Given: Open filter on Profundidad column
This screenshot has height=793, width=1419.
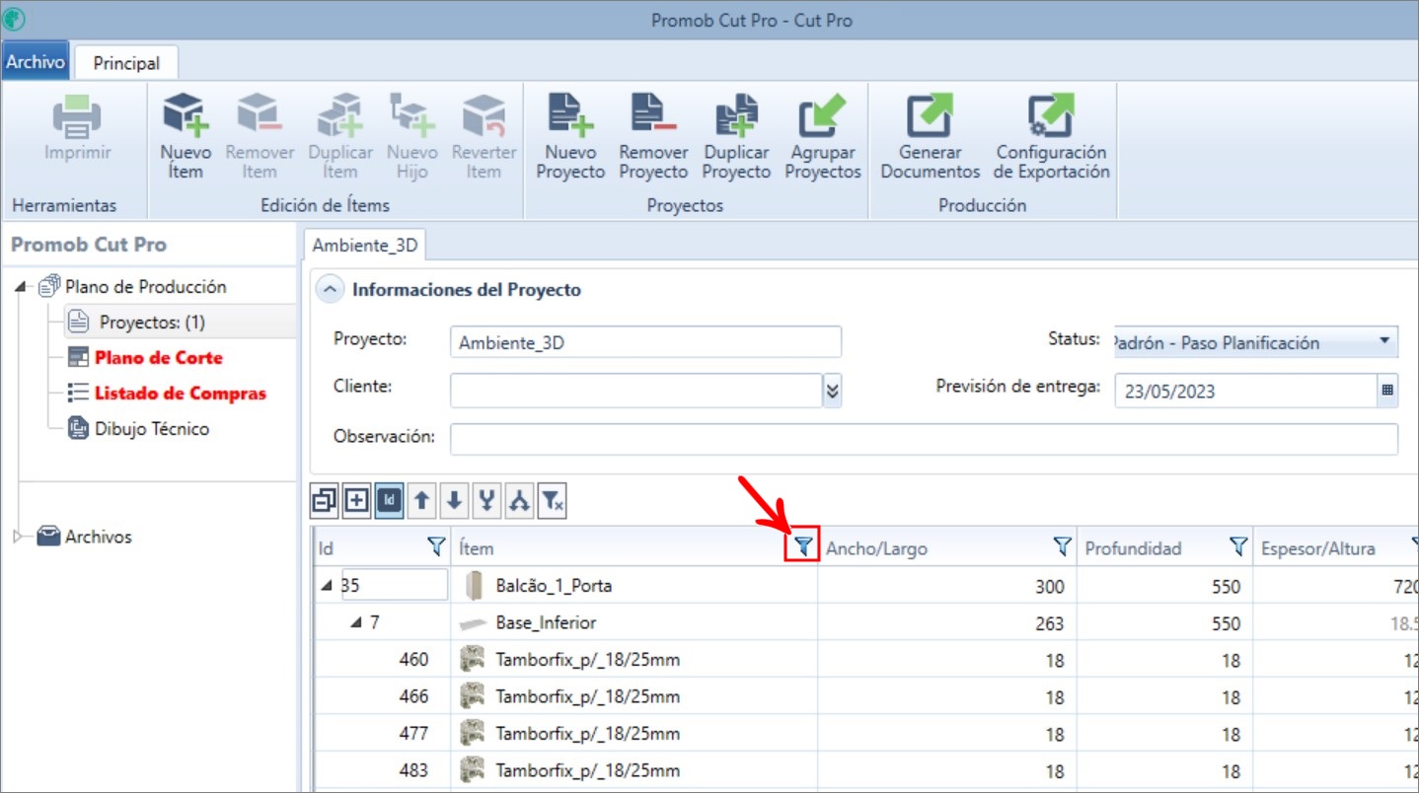Looking at the screenshot, I should pyautogui.click(x=1238, y=546).
